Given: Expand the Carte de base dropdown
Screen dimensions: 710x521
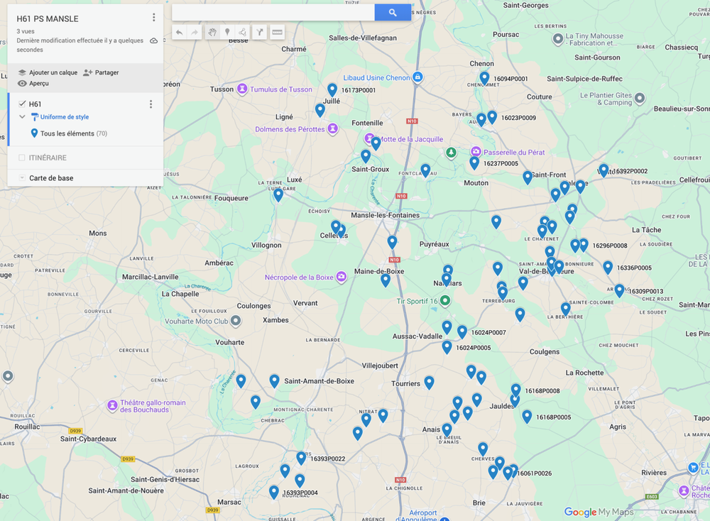Looking at the screenshot, I should pos(22,178).
